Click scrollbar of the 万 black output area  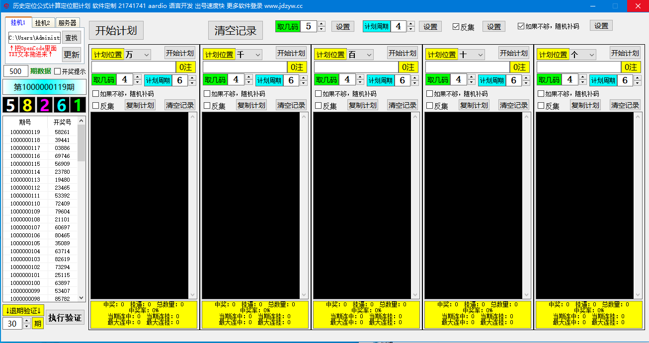coord(193,206)
